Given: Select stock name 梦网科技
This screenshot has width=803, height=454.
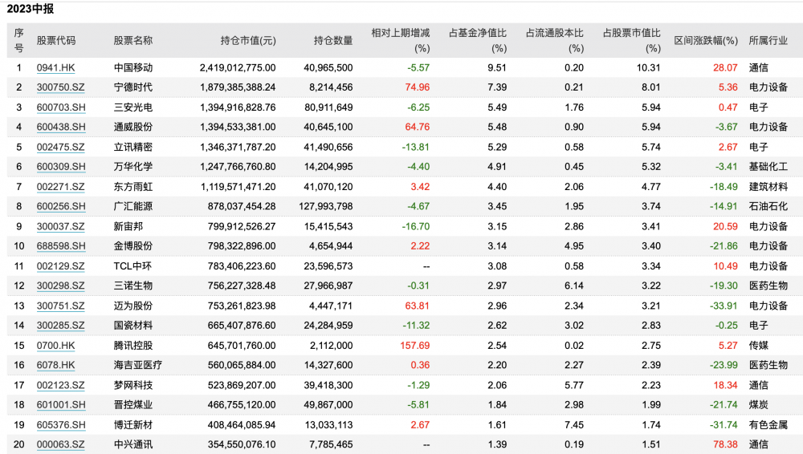Looking at the screenshot, I should 133,385.
